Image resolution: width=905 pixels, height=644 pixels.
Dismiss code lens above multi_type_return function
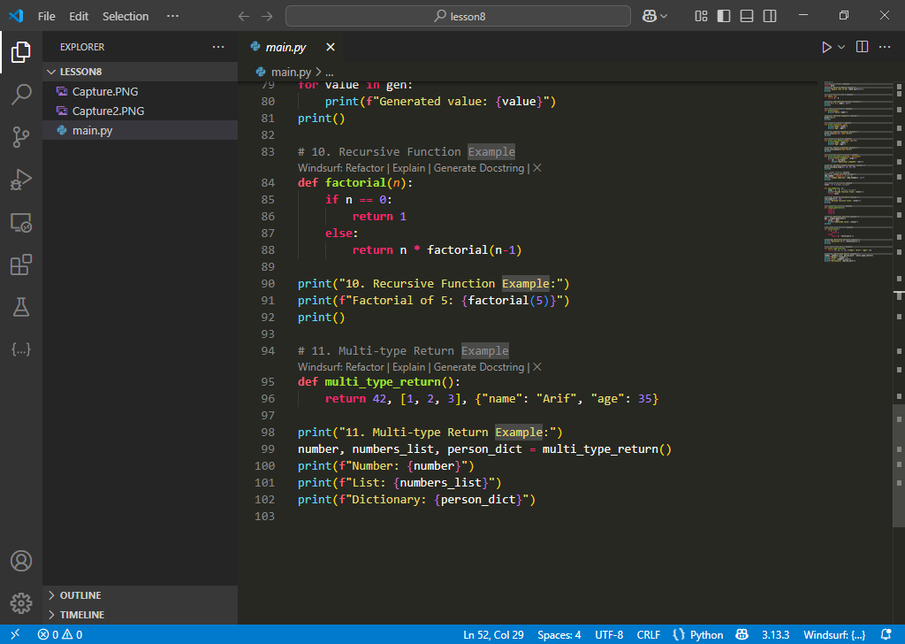coord(537,367)
